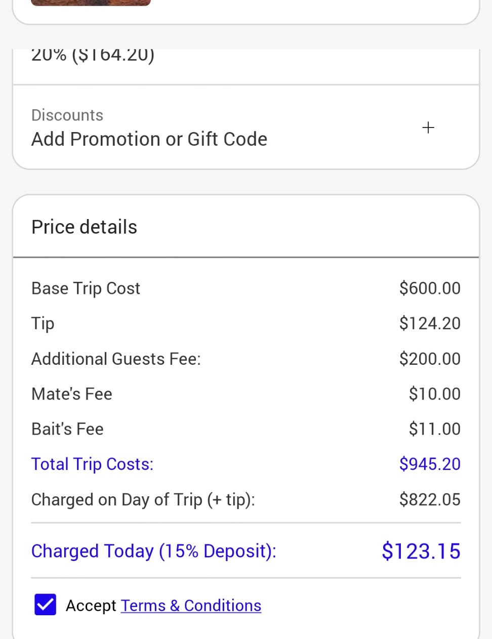Tap the $123.15 deposit amount
The width and height of the screenshot is (492, 639).
pos(421,551)
